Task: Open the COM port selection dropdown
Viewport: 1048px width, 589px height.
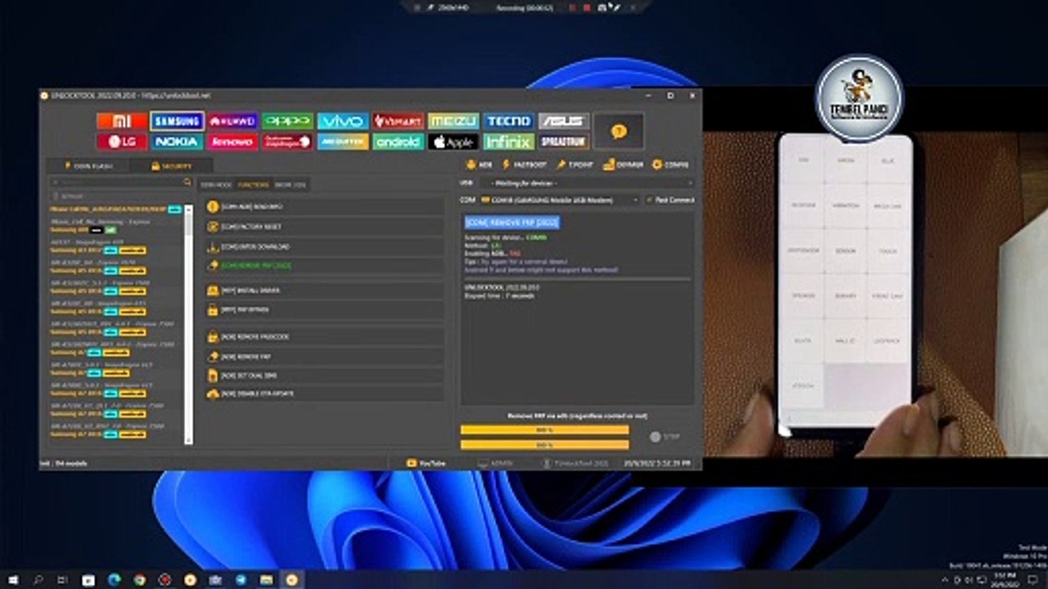Action: point(560,200)
